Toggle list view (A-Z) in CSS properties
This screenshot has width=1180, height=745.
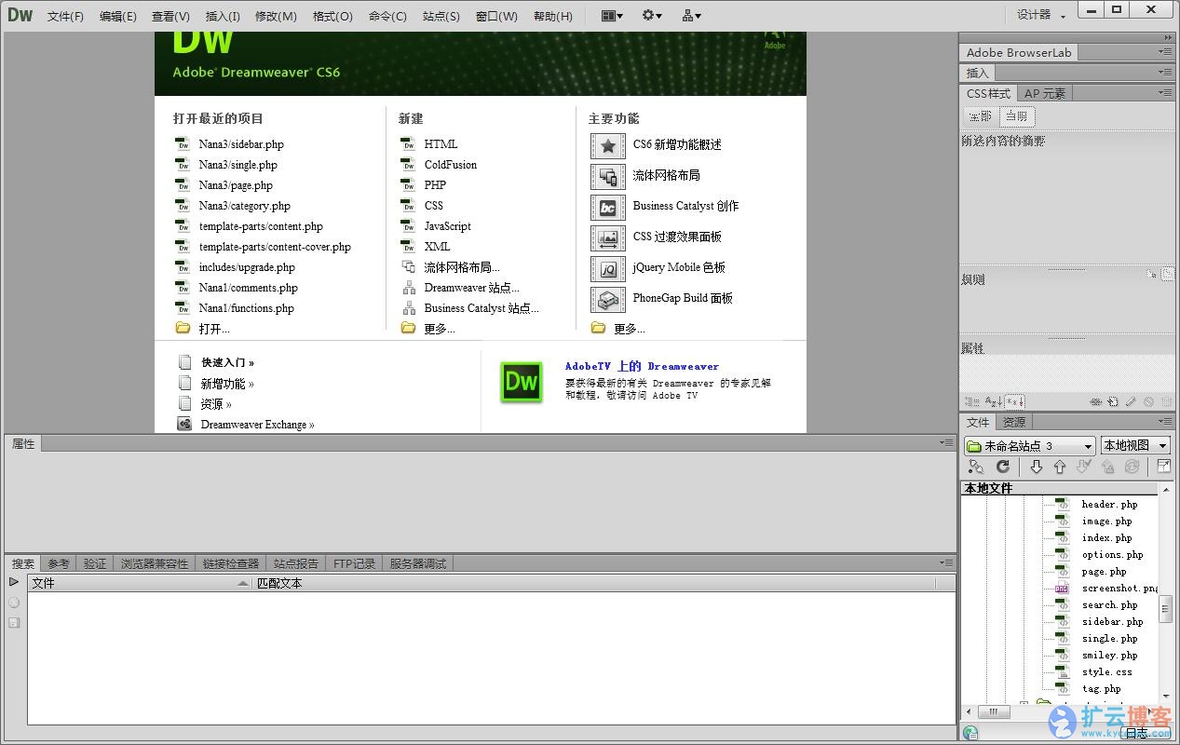click(x=994, y=402)
